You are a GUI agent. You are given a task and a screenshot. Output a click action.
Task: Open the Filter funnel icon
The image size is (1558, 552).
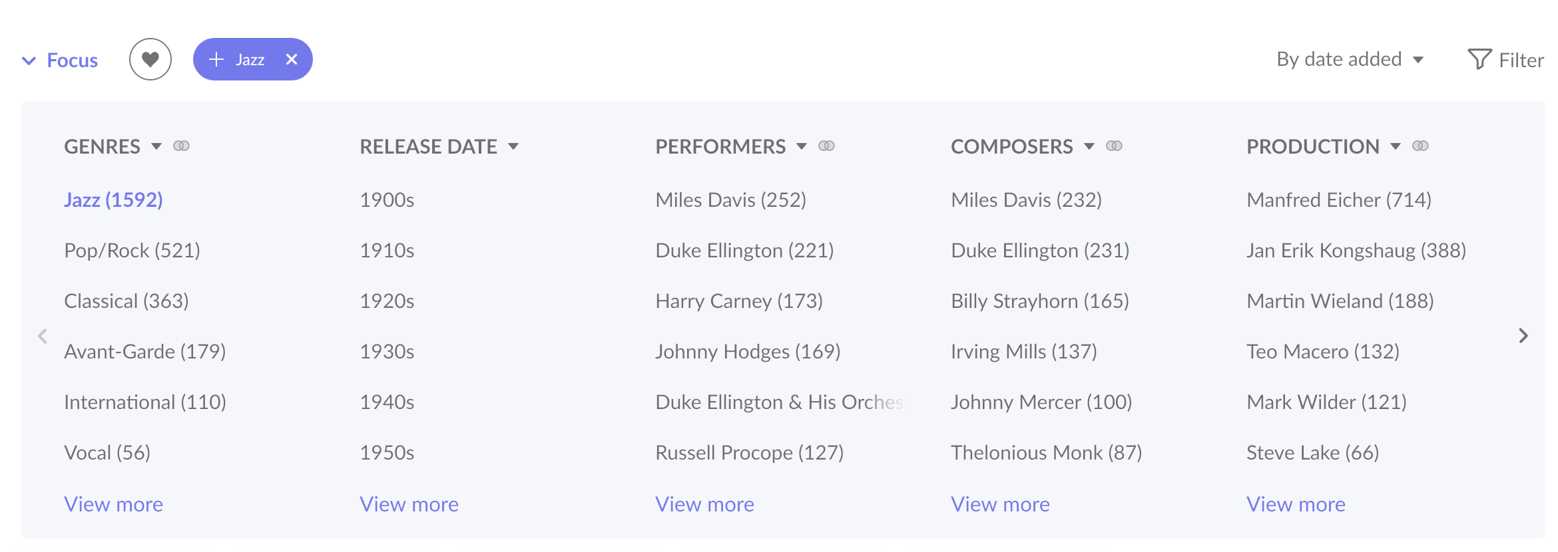tap(1479, 59)
